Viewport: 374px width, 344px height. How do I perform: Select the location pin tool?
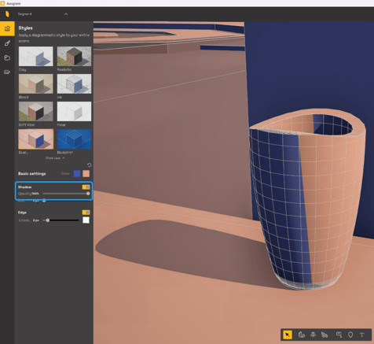coord(350,335)
